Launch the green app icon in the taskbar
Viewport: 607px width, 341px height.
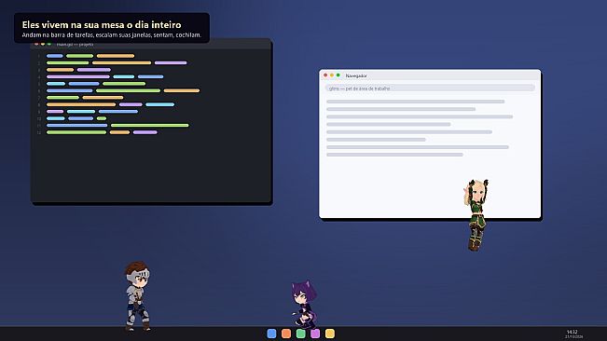[301, 334]
